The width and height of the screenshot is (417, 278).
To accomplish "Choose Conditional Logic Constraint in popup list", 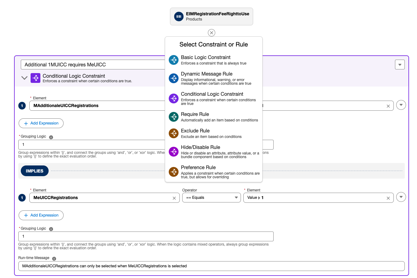I will (x=214, y=98).
